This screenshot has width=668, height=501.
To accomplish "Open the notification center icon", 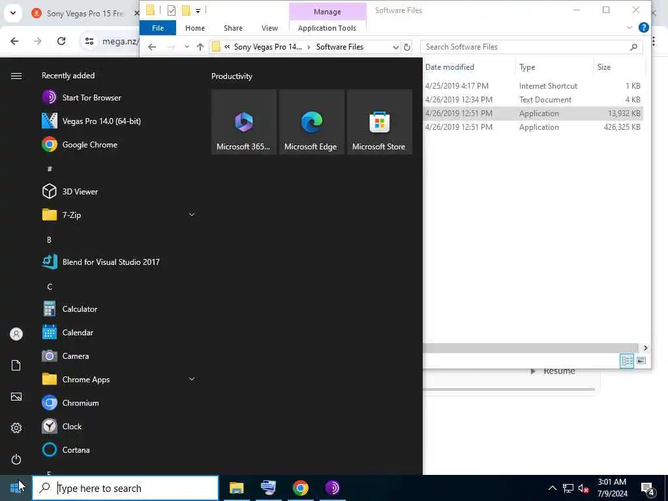I will coord(648,489).
